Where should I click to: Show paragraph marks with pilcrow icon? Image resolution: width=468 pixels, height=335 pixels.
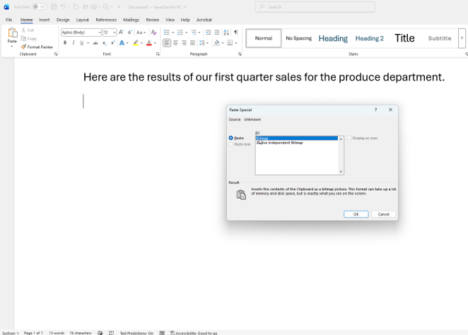pos(236,33)
